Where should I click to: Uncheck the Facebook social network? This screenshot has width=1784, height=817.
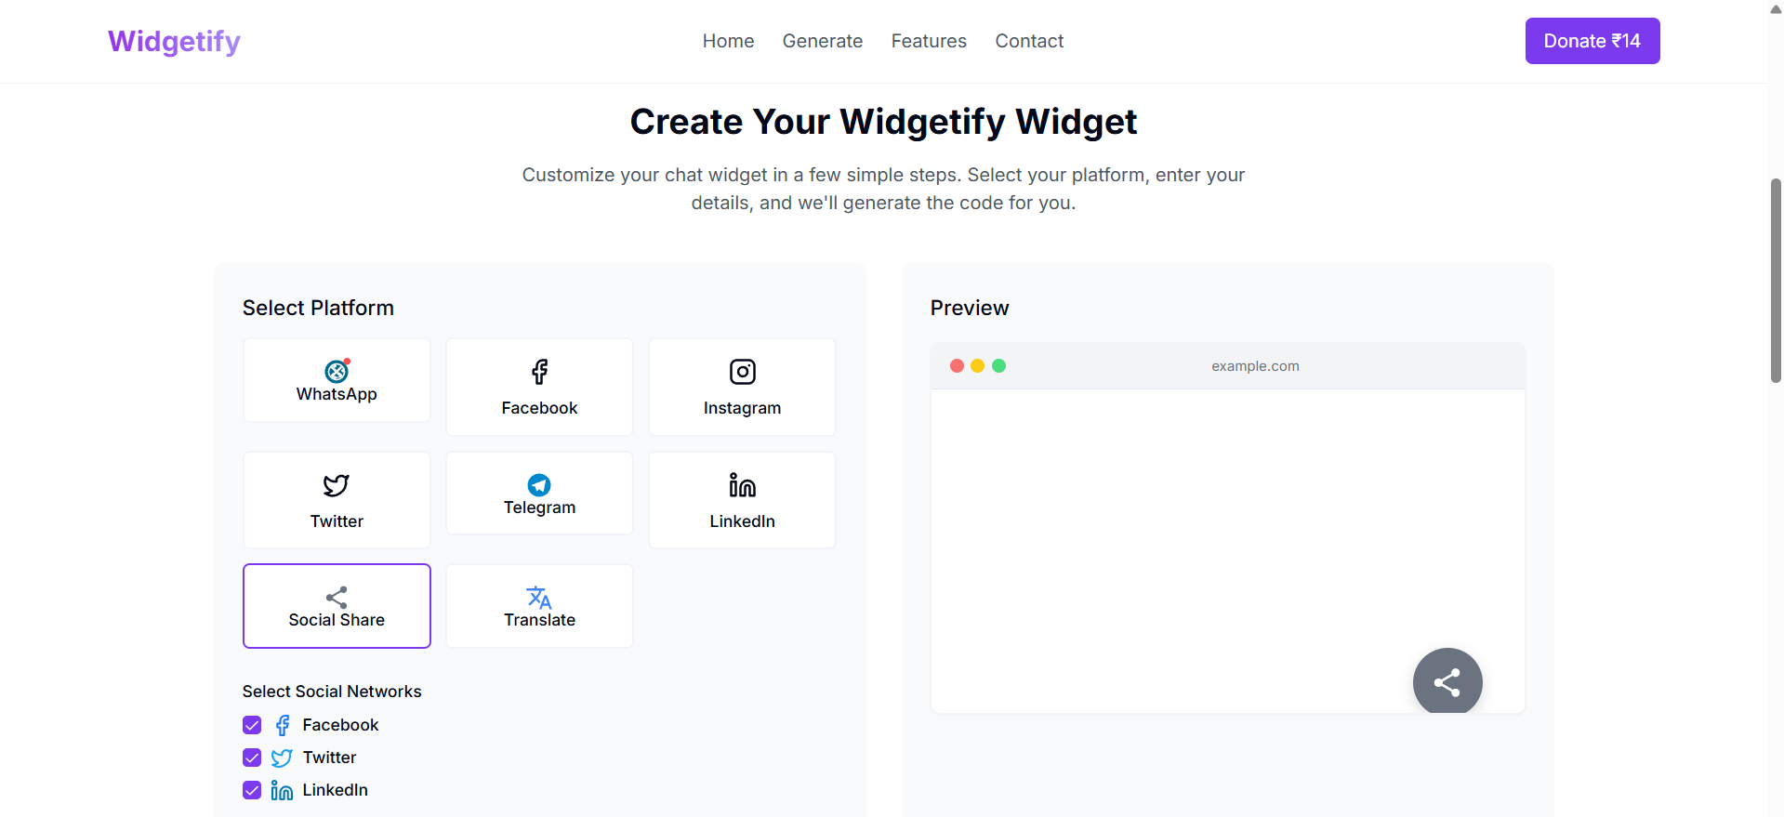click(251, 725)
